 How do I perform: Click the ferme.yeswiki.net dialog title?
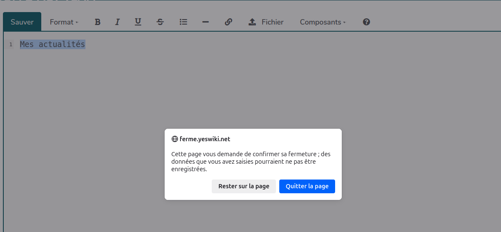pos(205,139)
